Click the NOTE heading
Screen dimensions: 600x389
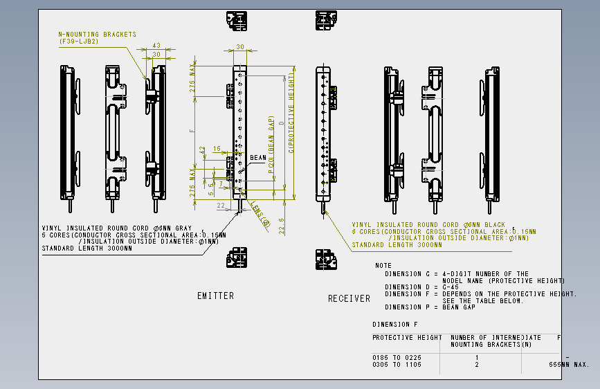[x=383, y=266]
